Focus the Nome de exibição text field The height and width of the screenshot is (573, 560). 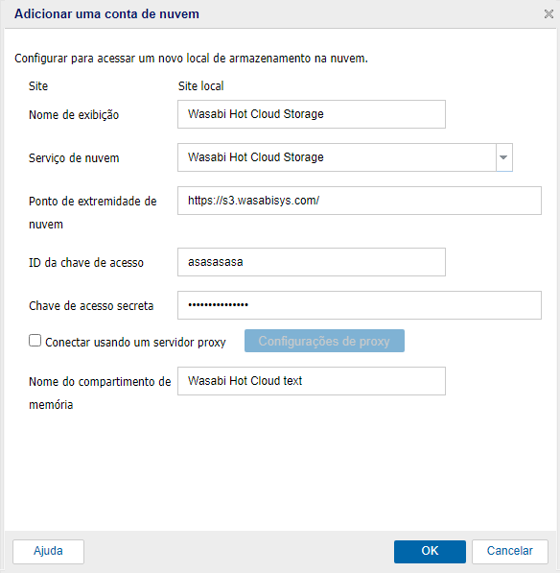click(312, 114)
